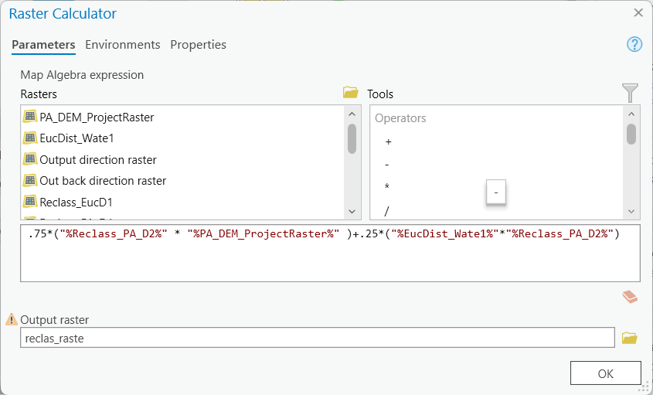Click the Rasters list scroll down arrow
Image resolution: width=653 pixels, height=395 pixels.
[352, 212]
